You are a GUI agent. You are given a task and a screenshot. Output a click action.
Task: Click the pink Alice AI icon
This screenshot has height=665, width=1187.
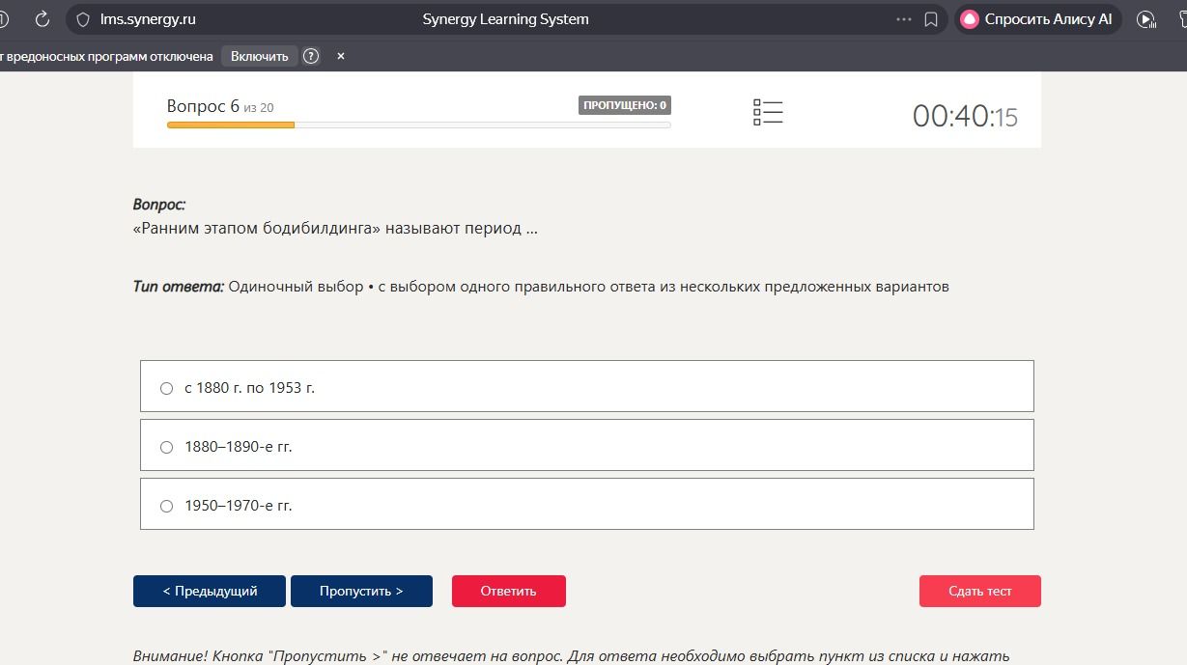click(x=970, y=18)
